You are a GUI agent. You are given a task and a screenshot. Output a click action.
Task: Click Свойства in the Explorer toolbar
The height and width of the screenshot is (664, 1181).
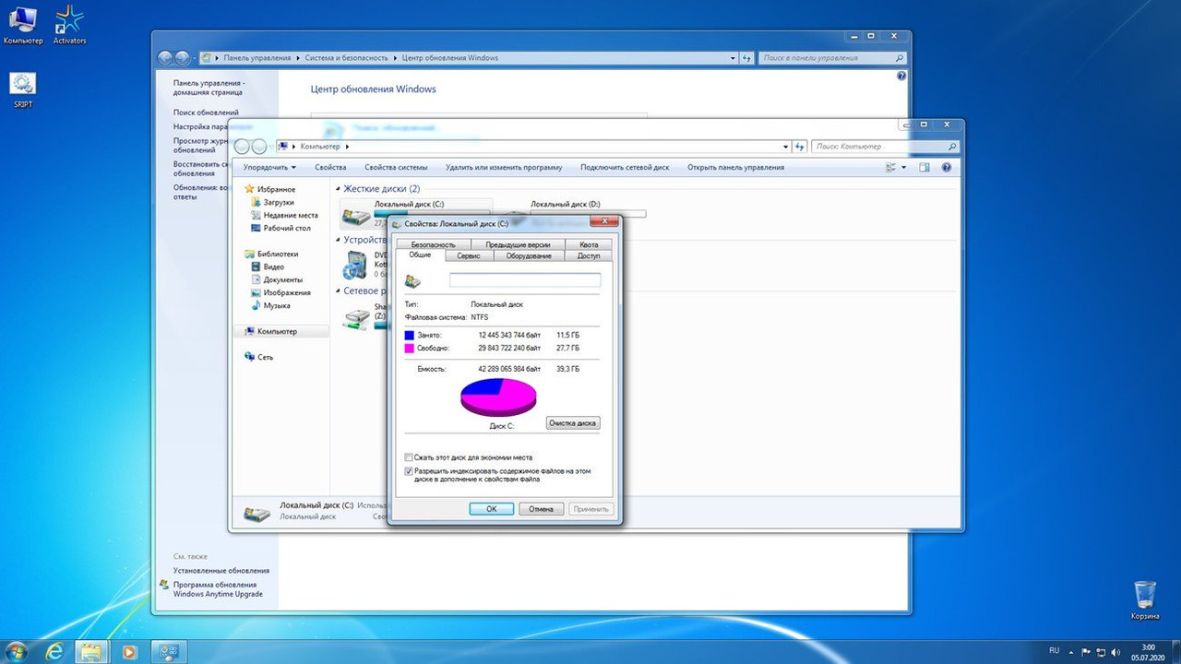[330, 168]
